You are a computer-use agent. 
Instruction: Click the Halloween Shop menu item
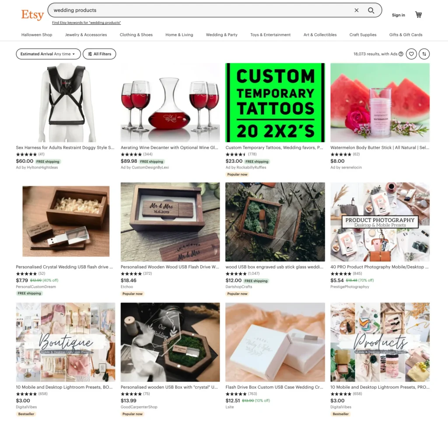[x=37, y=35]
